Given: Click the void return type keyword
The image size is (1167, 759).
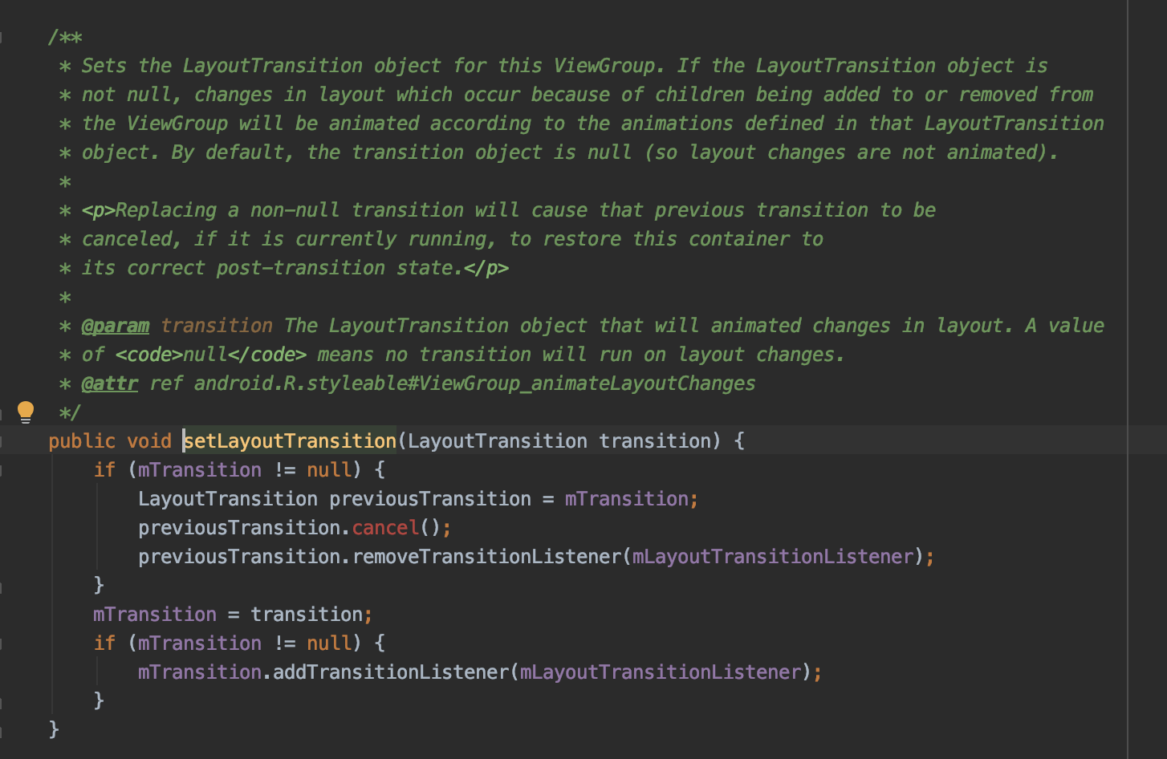Looking at the screenshot, I should (149, 441).
